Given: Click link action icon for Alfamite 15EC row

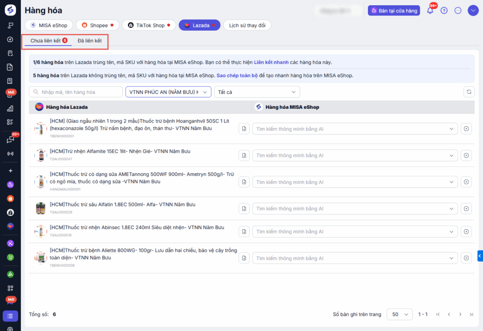Looking at the screenshot, I should (466, 156).
